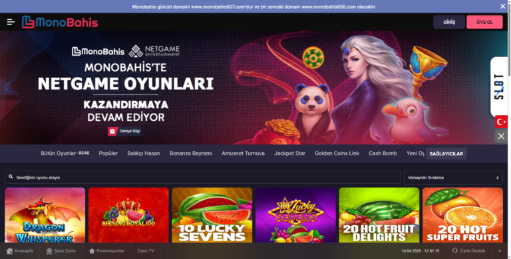The image size is (511, 259).
Task: Go to next banner slide
Action: pos(500,88)
